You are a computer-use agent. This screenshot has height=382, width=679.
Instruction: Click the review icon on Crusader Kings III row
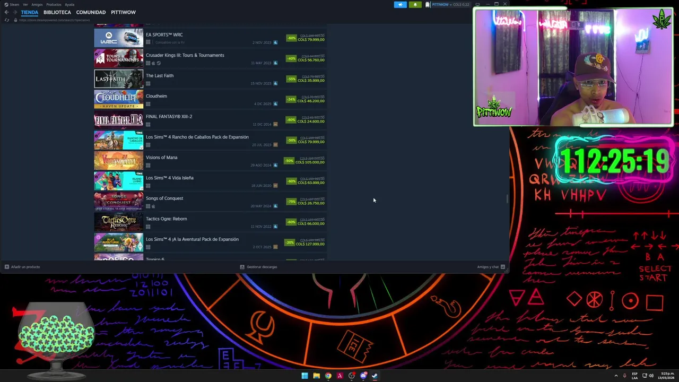275,63
